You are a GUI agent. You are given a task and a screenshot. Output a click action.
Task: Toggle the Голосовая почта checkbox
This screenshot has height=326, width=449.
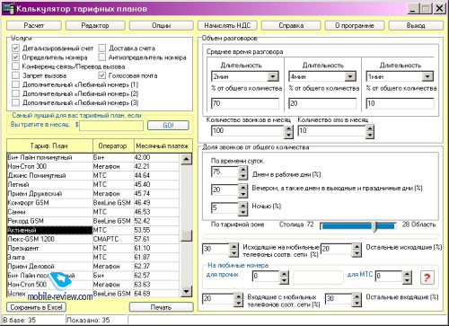(102, 75)
